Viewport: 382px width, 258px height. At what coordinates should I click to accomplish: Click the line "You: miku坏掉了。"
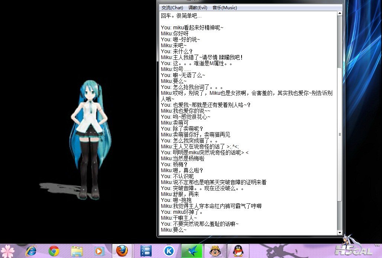point(182,212)
